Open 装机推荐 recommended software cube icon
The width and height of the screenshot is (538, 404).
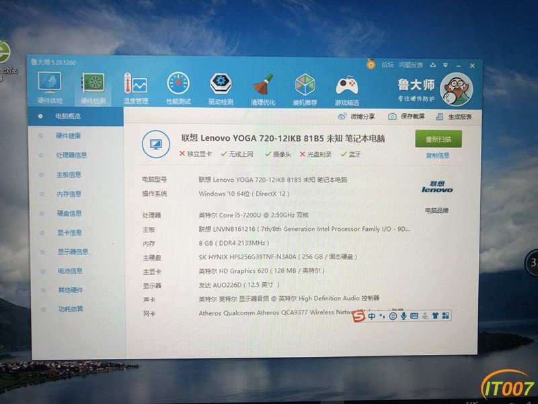pos(305,90)
